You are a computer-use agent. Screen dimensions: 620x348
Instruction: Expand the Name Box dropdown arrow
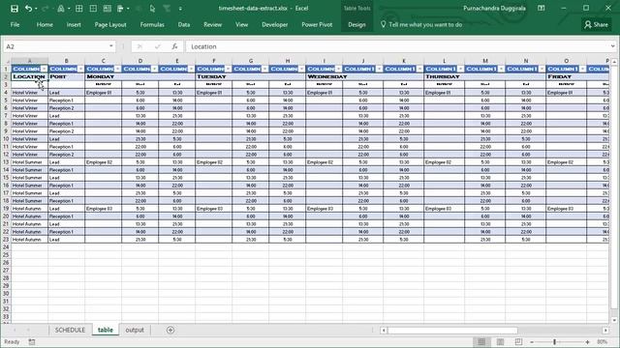111,46
